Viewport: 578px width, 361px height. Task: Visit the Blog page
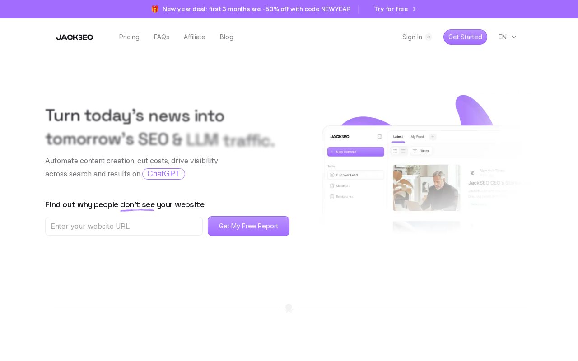pos(227,37)
